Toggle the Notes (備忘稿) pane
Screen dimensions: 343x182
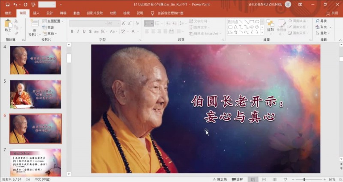point(221,179)
